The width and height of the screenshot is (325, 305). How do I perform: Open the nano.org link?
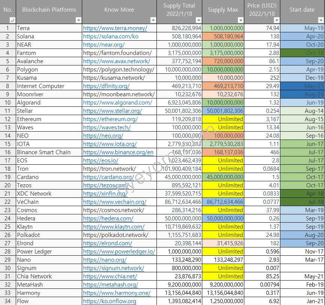[105, 260]
